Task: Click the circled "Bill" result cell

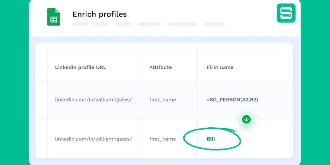Action: pyautogui.click(x=211, y=139)
